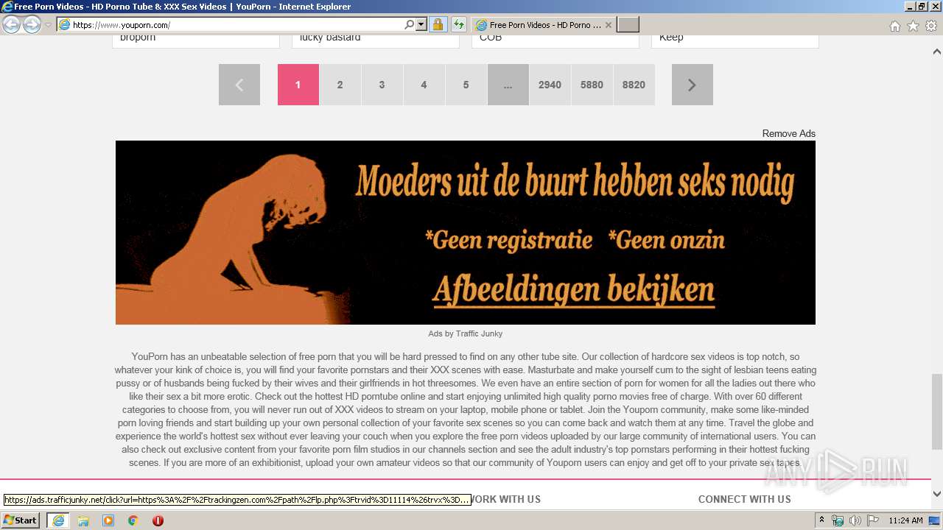The width and height of the screenshot is (943, 530).
Task: Jump to page 2940
Action: (550, 85)
